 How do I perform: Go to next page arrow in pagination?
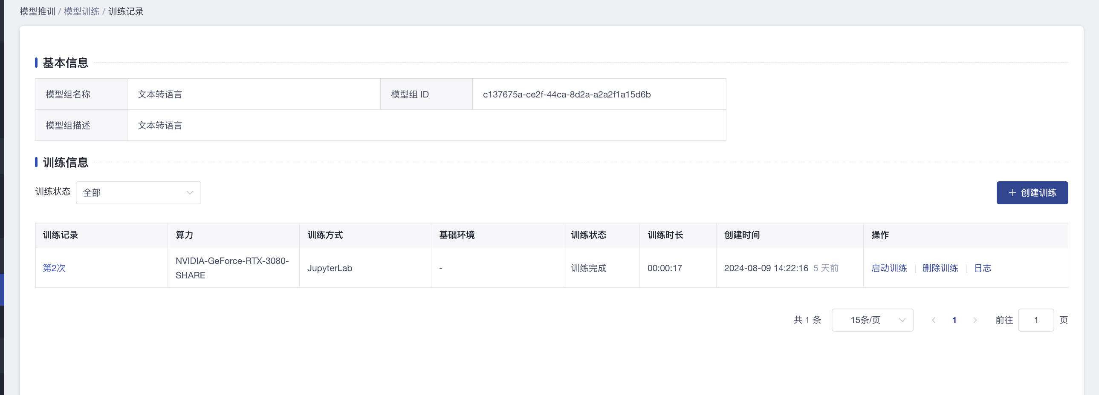[x=975, y=320]
